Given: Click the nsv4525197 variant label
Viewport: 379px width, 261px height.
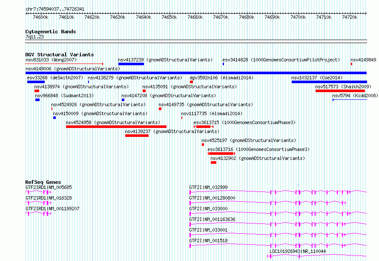Looking at the screenshot, I should (249, 140).
